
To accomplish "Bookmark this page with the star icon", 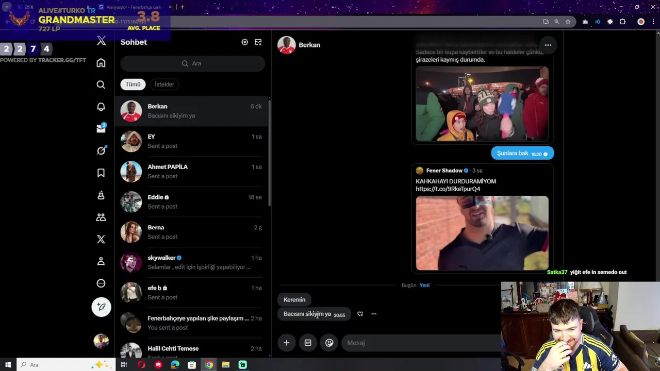I will coord(568,22).
